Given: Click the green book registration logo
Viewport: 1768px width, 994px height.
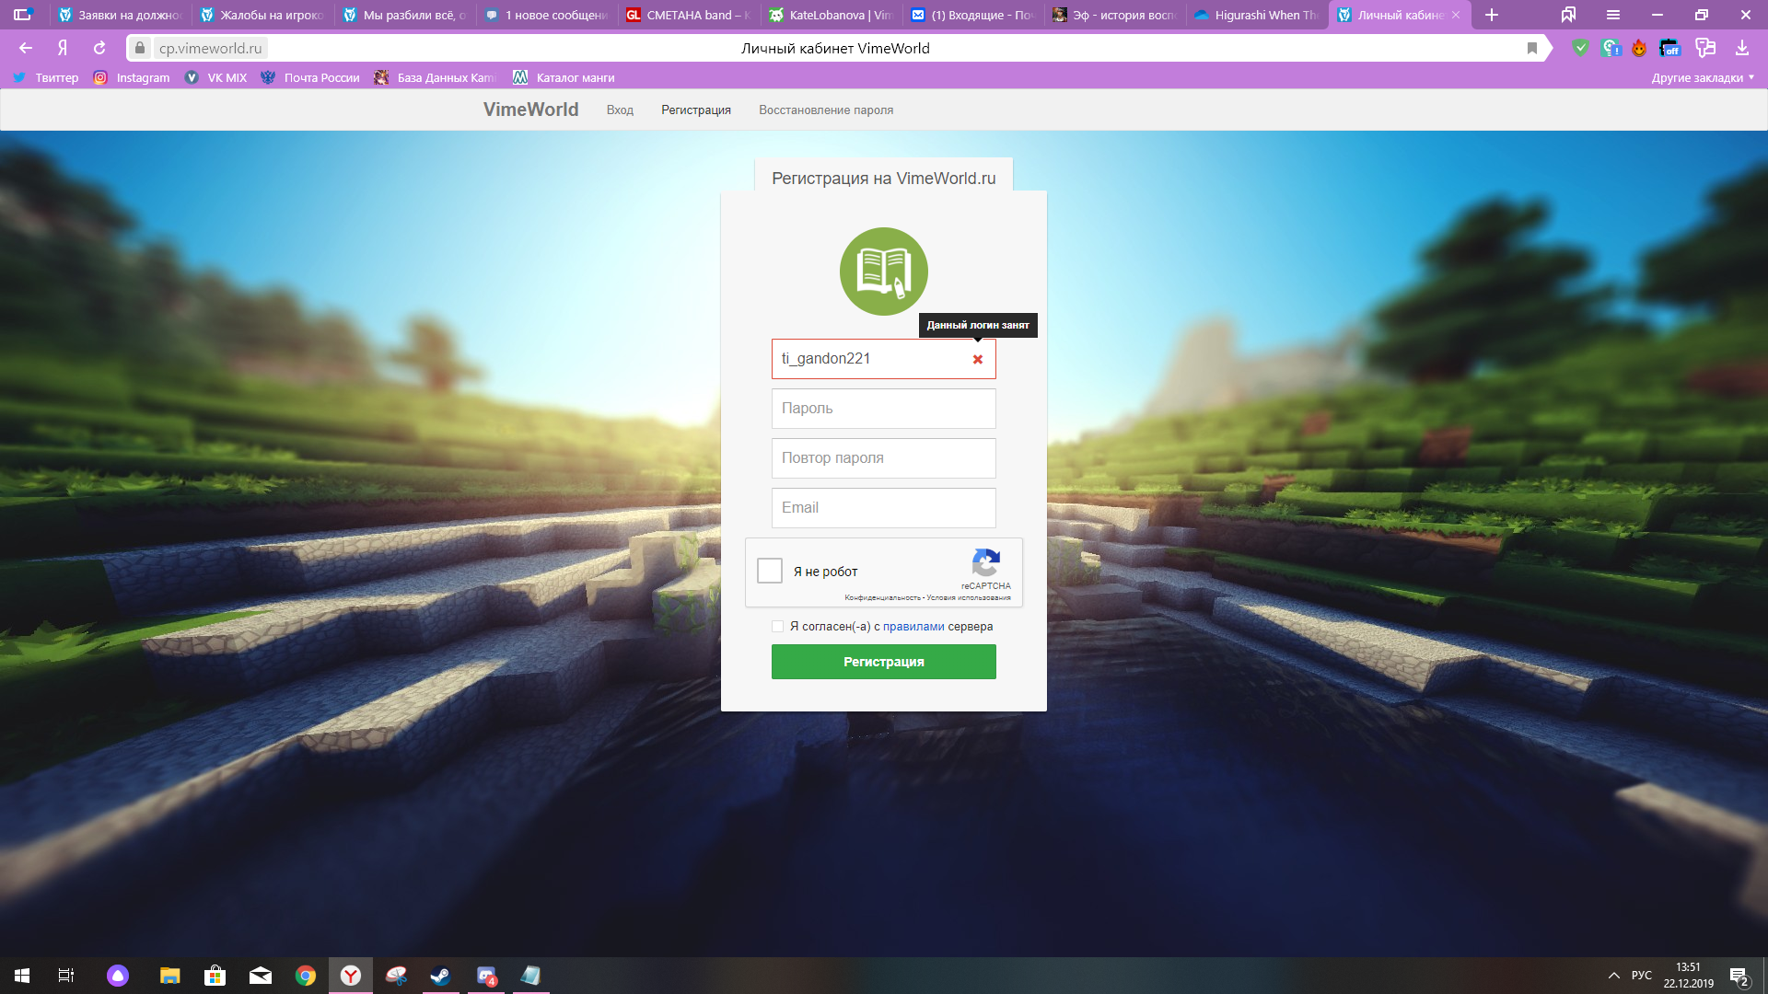Looking at the screenshot, I should tap(884, 272).
